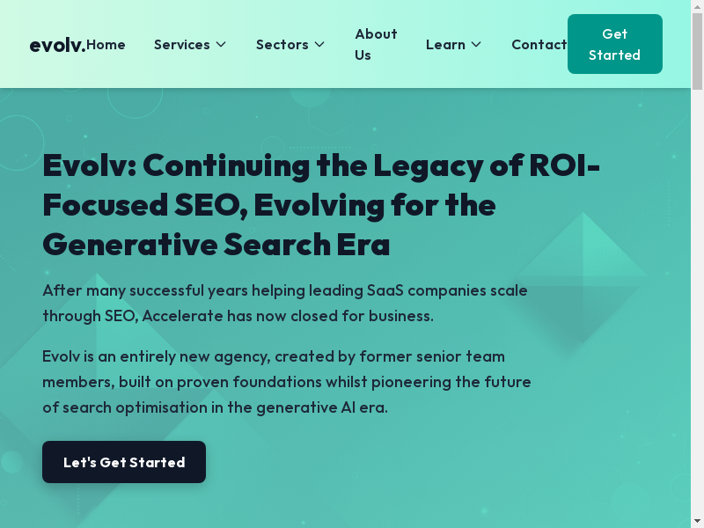Open the Services menu item
The width and height of the screenshot is (704, 528).
(x=181, y=45)
